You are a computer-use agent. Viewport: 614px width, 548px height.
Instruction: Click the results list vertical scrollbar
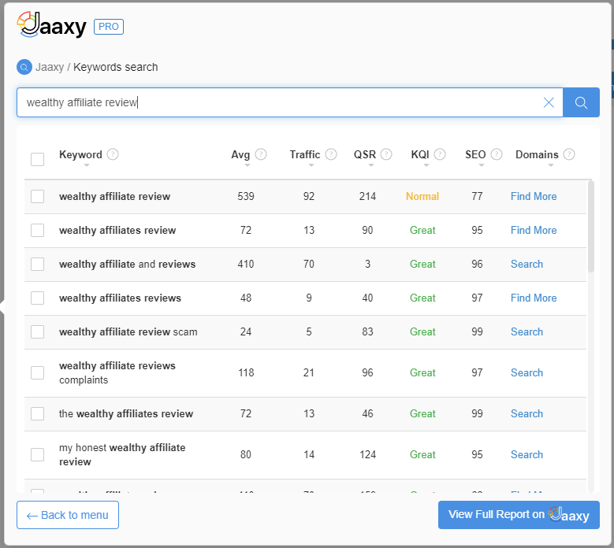point(591,226)
